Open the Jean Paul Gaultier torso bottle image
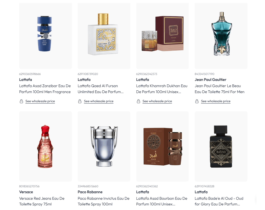The image size is (265, 210). [x=221, y=36]
